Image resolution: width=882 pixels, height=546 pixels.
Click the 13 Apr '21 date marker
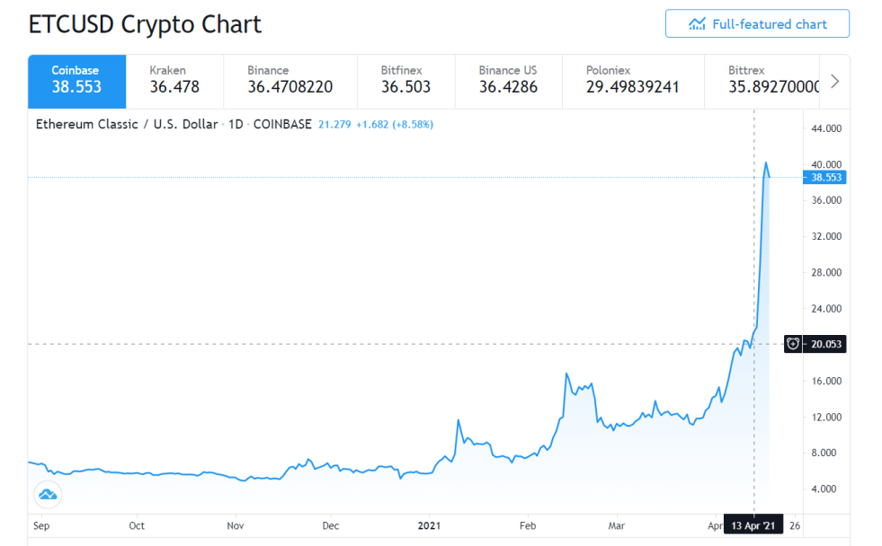tap(753, 525)
